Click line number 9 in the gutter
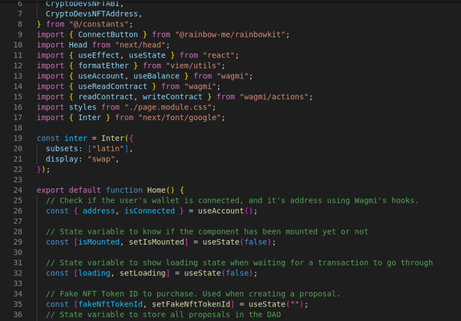This screenshot has height=321, width=461. pos(20,34)
